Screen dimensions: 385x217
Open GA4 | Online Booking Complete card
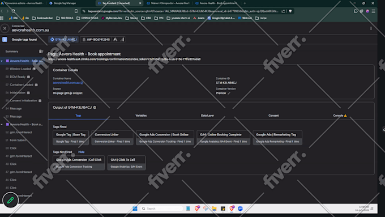(x=223, y=138)
